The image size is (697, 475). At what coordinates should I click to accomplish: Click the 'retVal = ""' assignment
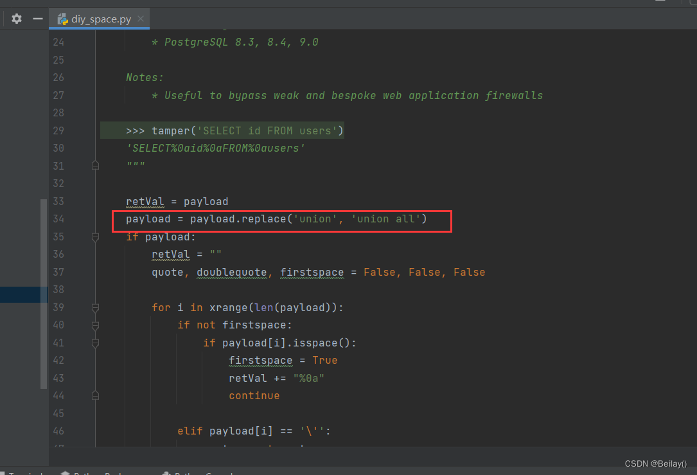click(x=186, y=254)
